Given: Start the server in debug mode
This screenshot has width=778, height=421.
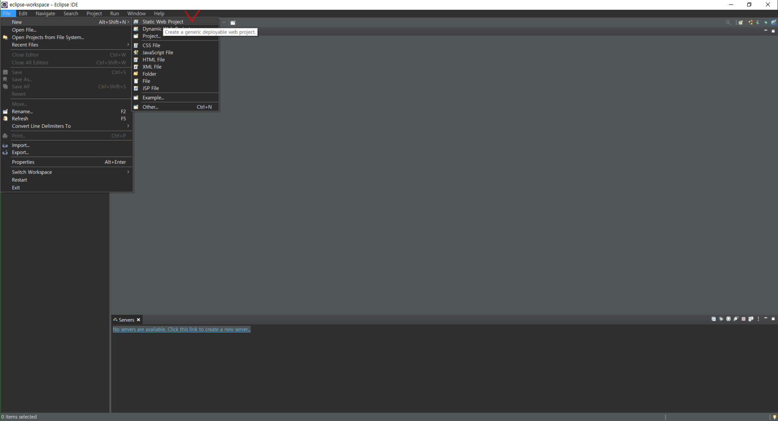Looking at the screenshot, I should point(721,319).
